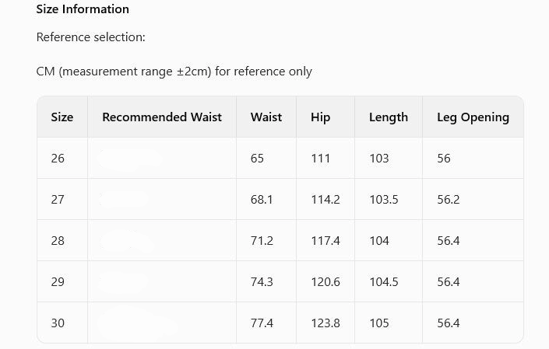Click waist value 68.1
This screenshot has height=349, width=549.
pyautogui.click(x=262, y=200)
